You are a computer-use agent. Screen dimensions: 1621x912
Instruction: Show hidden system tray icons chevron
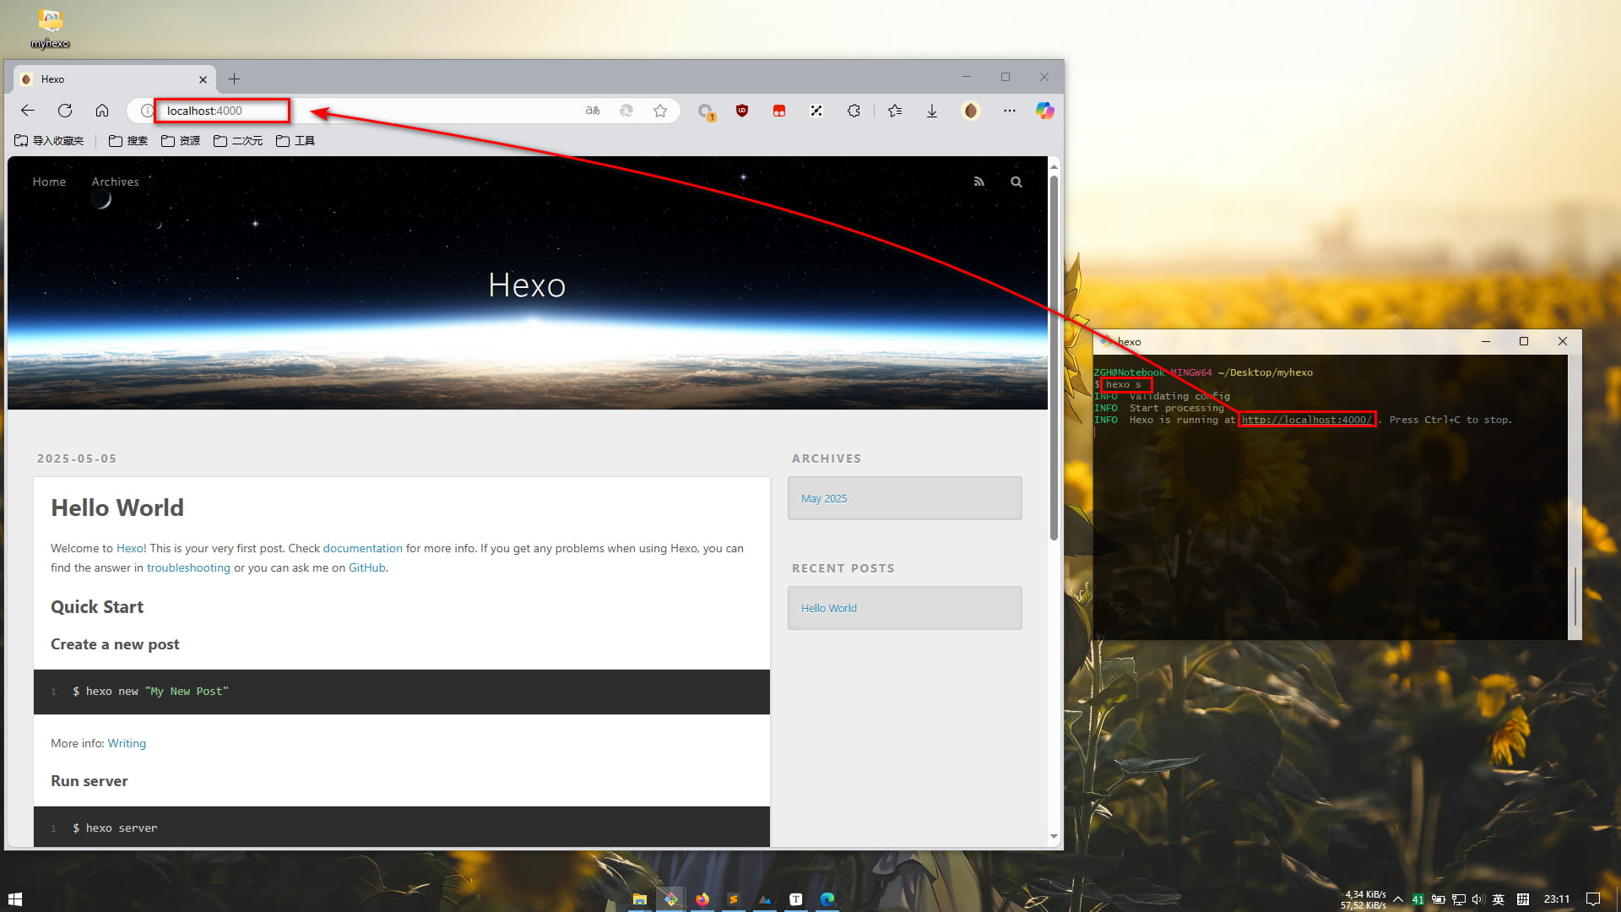1398,899
